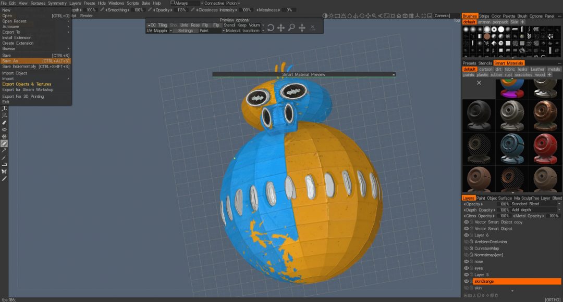This screenshot has height=302, width=563.
Task: Select the red smart material thumbnail
Action: point(545,149)
